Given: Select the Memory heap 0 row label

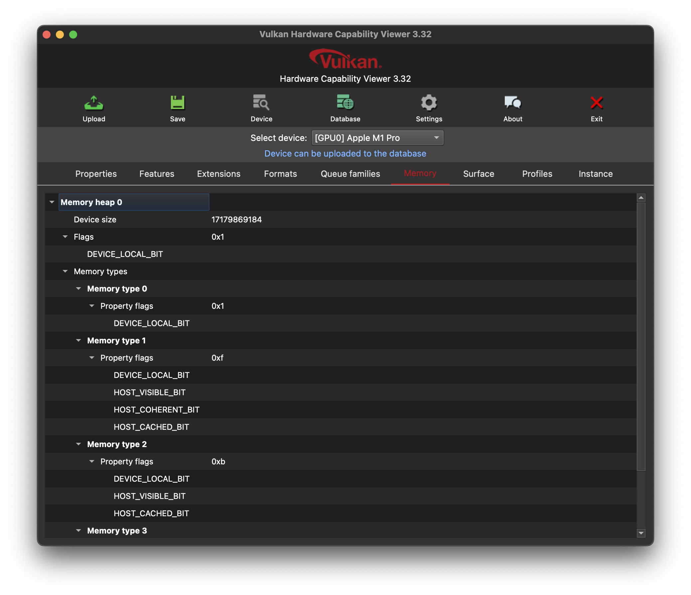Looking at the screenshot, I should [x=91, y=202].
